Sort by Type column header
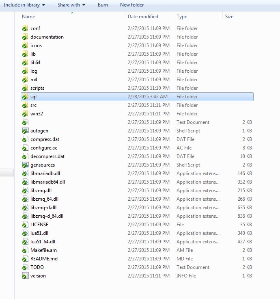 point(182,17)
